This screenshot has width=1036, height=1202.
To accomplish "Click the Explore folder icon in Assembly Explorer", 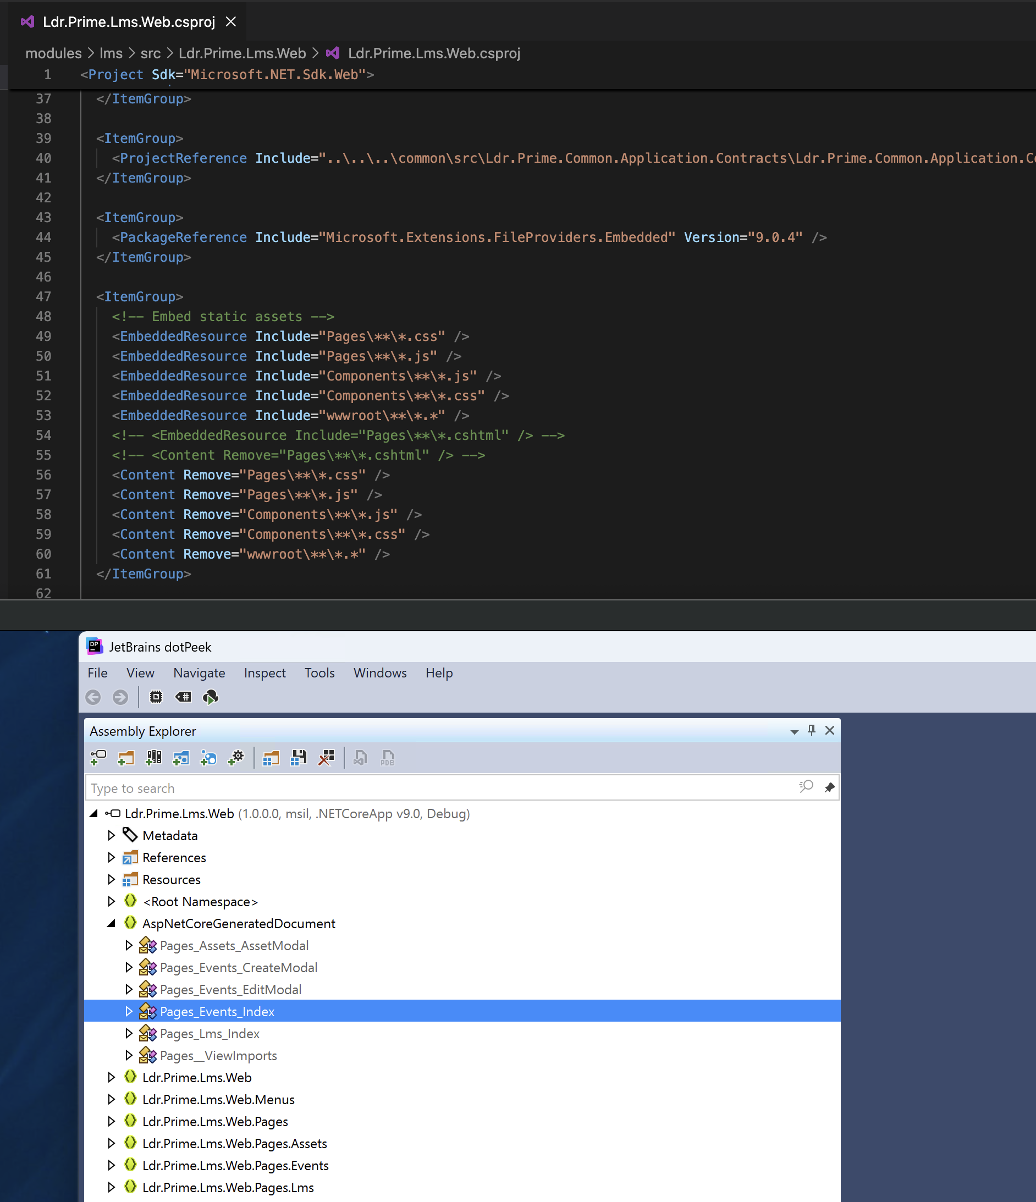I will (126, 757).
